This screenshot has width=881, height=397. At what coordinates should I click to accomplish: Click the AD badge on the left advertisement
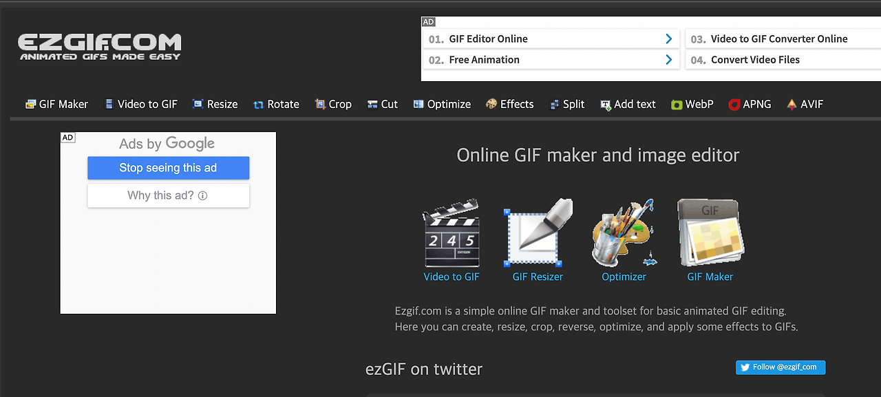(x=67, y=138)
